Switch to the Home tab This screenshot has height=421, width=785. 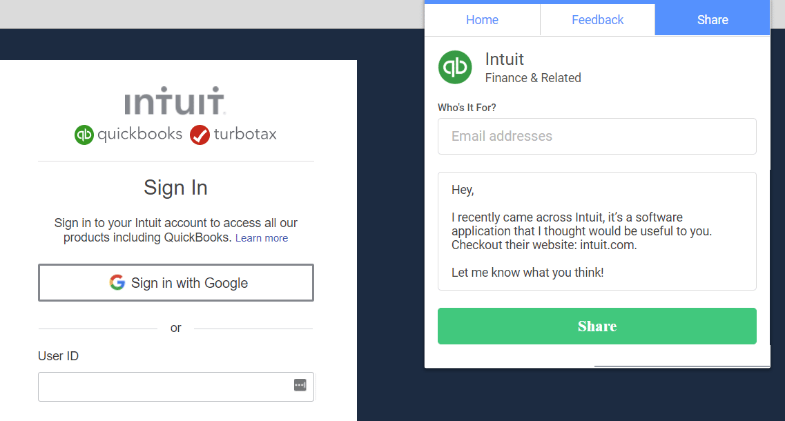tap(482, 19)
